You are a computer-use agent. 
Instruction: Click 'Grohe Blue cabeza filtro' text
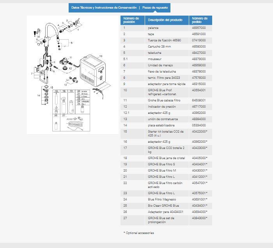[164, 101]
